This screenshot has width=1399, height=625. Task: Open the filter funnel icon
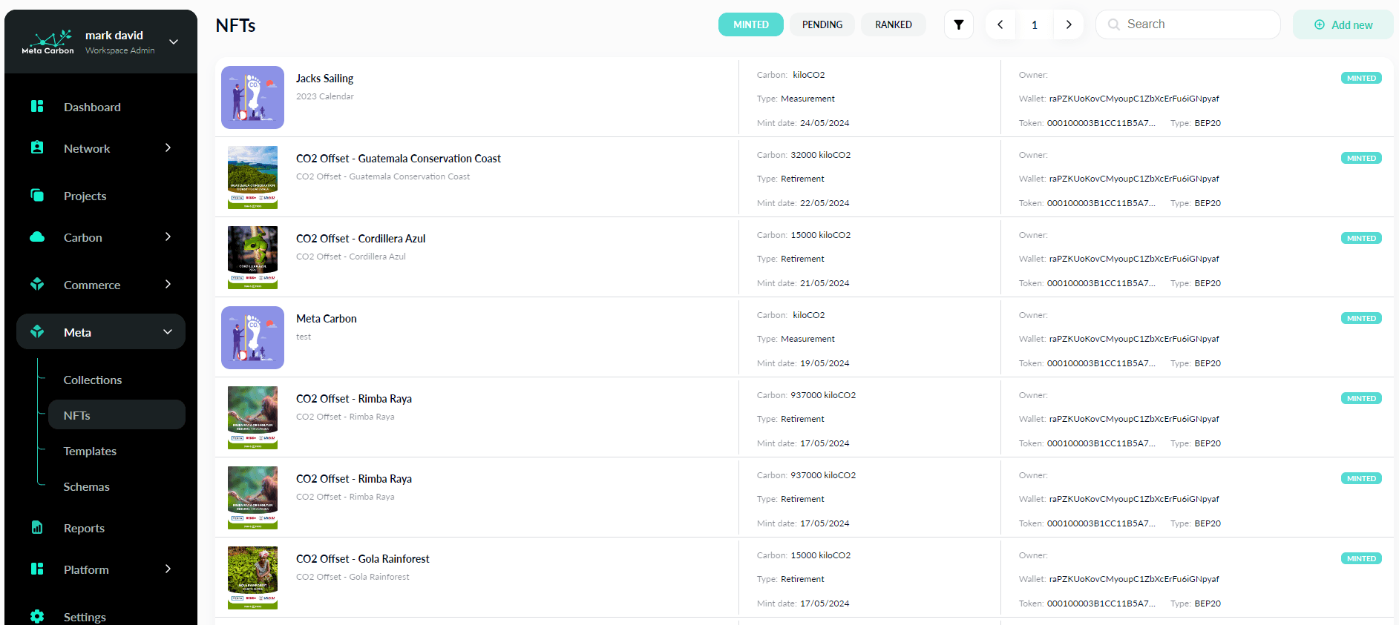point(958,24)
